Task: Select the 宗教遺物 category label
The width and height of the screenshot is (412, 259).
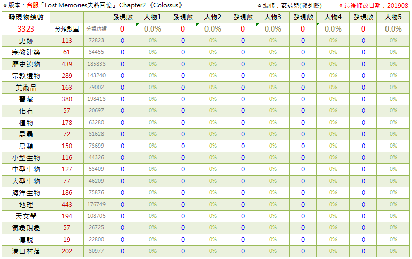Action: (25, 76)
